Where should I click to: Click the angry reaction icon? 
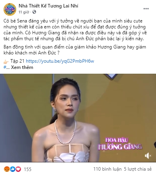coord(7,169)
